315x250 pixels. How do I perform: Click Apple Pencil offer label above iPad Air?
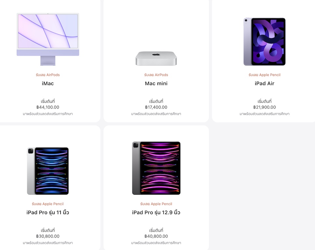(x=264, y=75)
